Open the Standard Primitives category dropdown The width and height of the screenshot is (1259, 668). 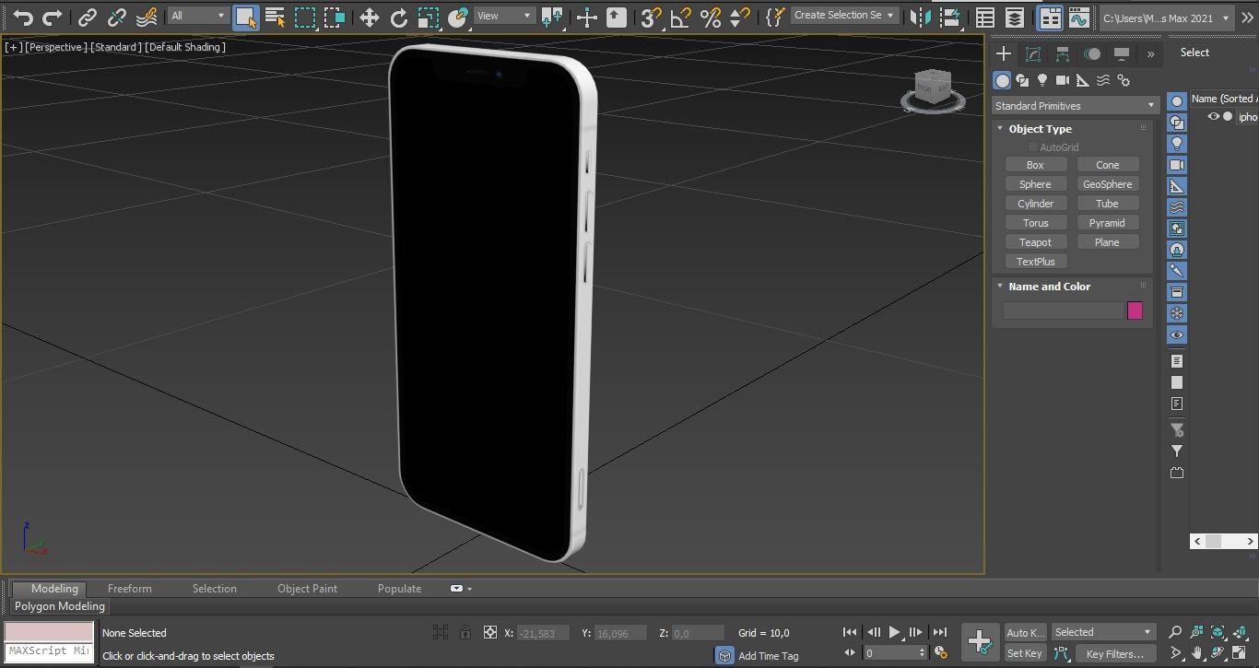(x=1074, y=106)
